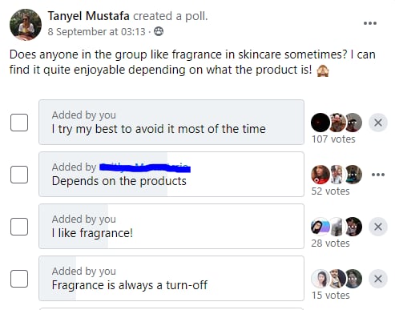
Task: Click Tanyel Mustafa's profile picture
Action: pos(26,25)
